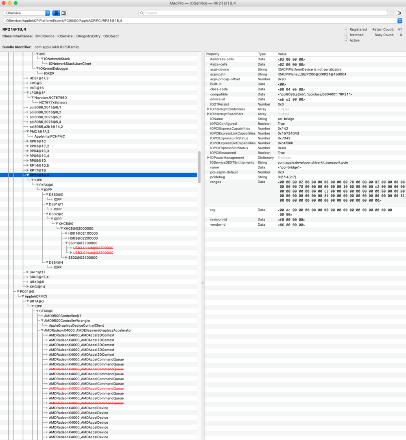Toggle the sidebar panel icon next to search
The image size is (406, 440).
[x=399, y=13]
